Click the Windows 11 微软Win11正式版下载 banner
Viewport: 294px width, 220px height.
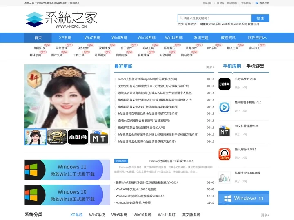pos(67,170)
